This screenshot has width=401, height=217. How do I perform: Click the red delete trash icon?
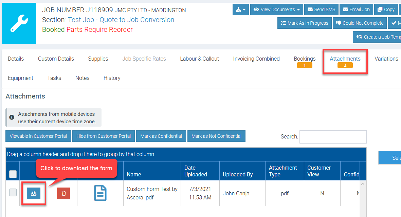click(x=63, y=193)
